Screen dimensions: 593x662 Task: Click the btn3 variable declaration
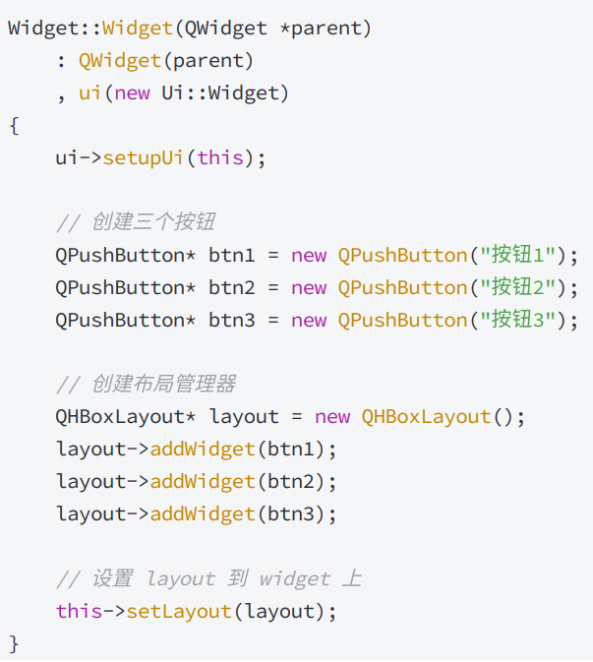tap(232, 321)
